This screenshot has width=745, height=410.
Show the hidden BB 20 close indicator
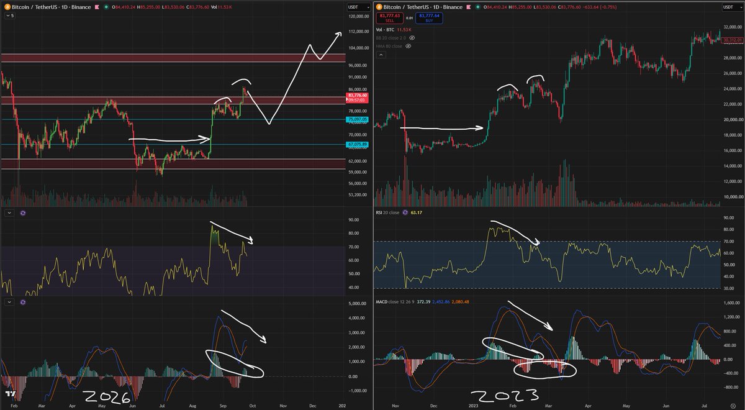click(412, 38)
